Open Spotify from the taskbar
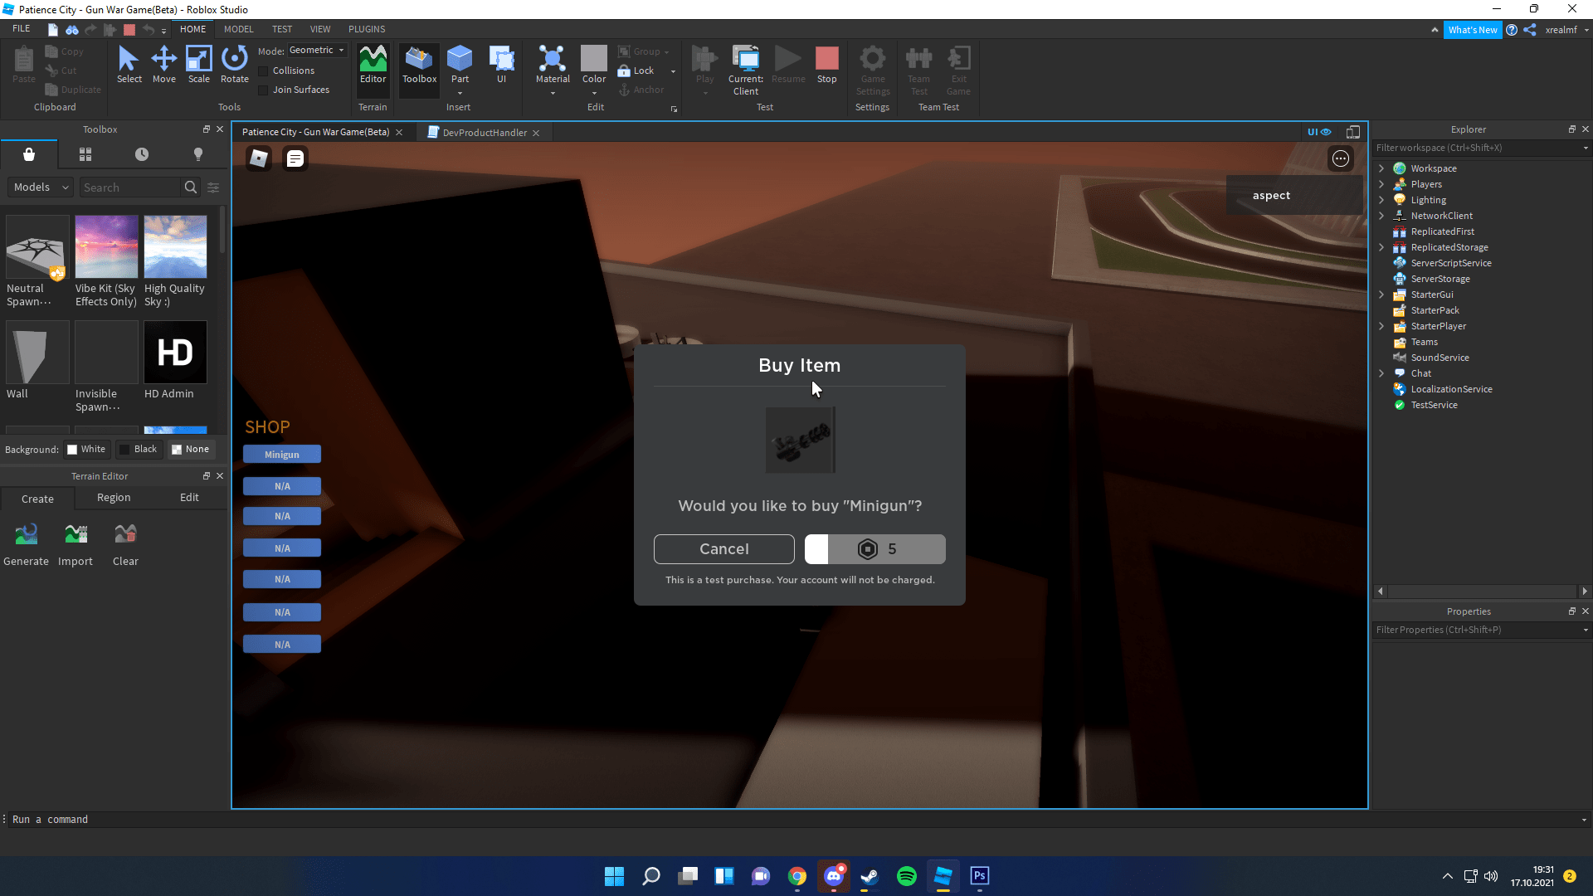 tap(907, 876)
